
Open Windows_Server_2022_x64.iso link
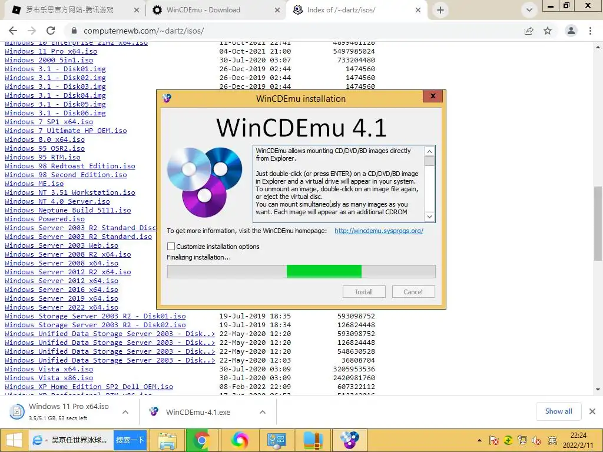pyautogui.click(x=61, y=307)
